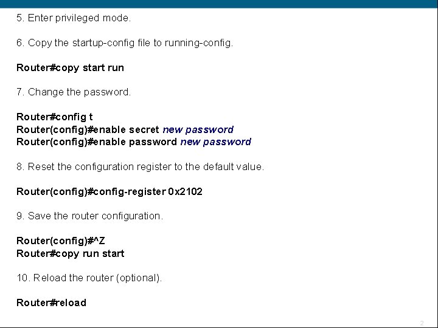Select the 'config-register' command text
This screenshot has height=328, width=438.
(x=128, y=192)
